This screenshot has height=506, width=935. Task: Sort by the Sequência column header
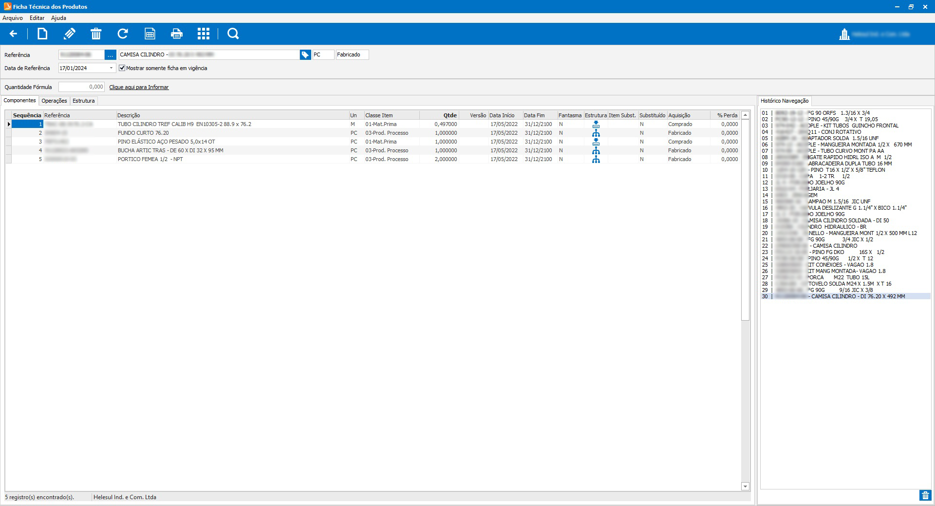pyautogui.click(x=27, y=115)
